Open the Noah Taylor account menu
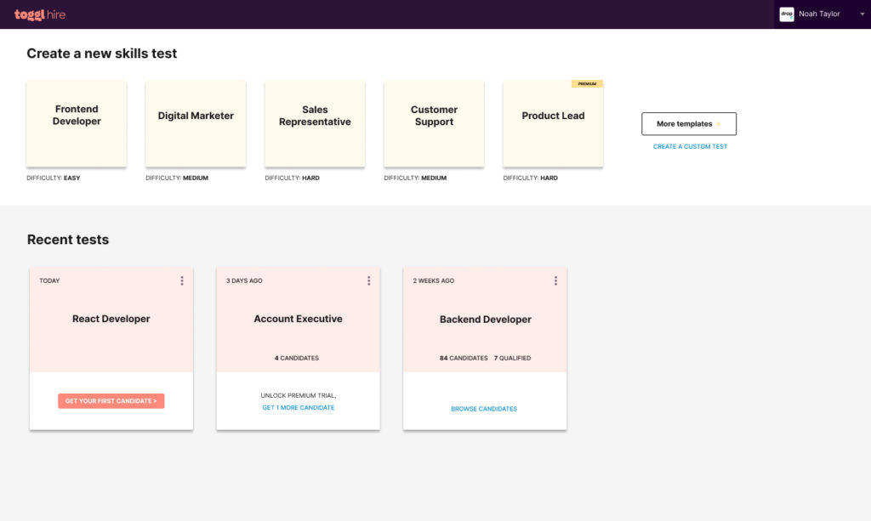The image size is (871, 521). (819, 14)
